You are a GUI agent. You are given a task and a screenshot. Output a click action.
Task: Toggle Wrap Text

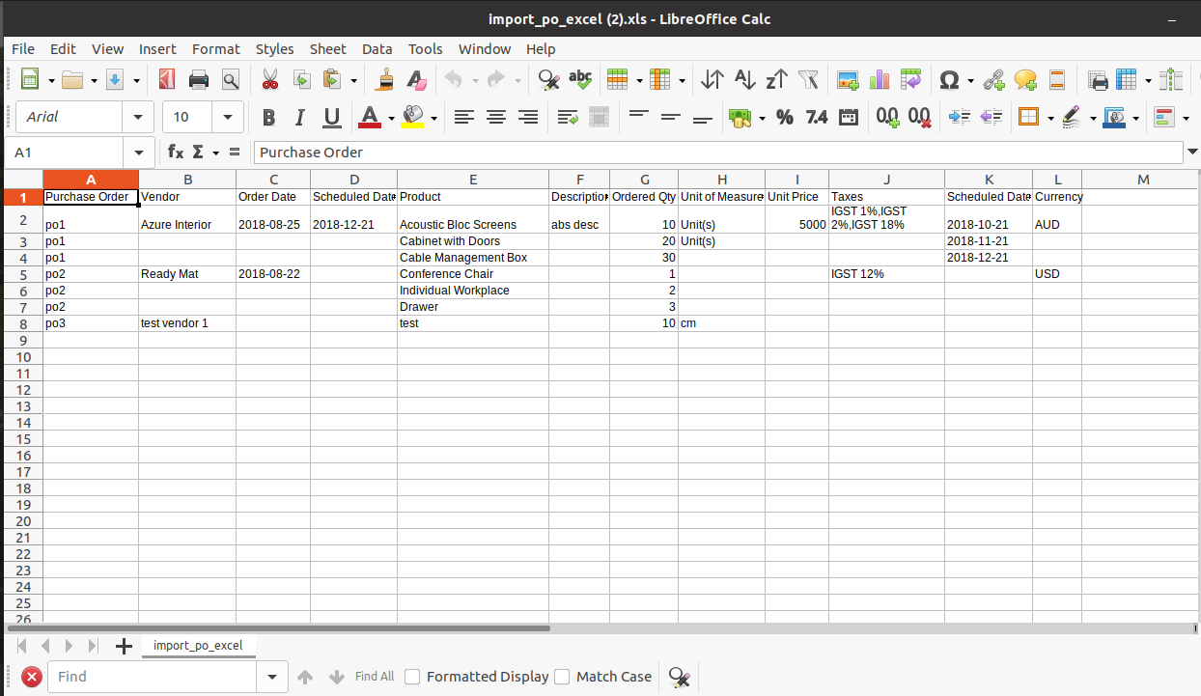point(568,117)
